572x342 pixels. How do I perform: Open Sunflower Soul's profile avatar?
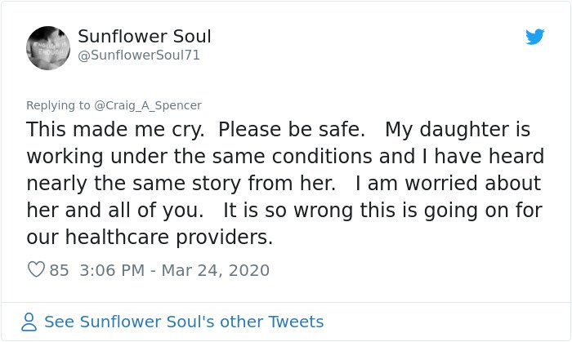point(48,47)
